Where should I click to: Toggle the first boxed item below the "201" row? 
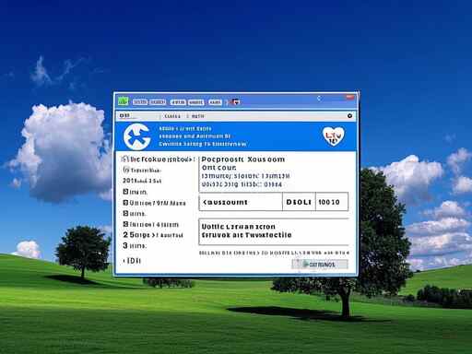pos(125,192)
